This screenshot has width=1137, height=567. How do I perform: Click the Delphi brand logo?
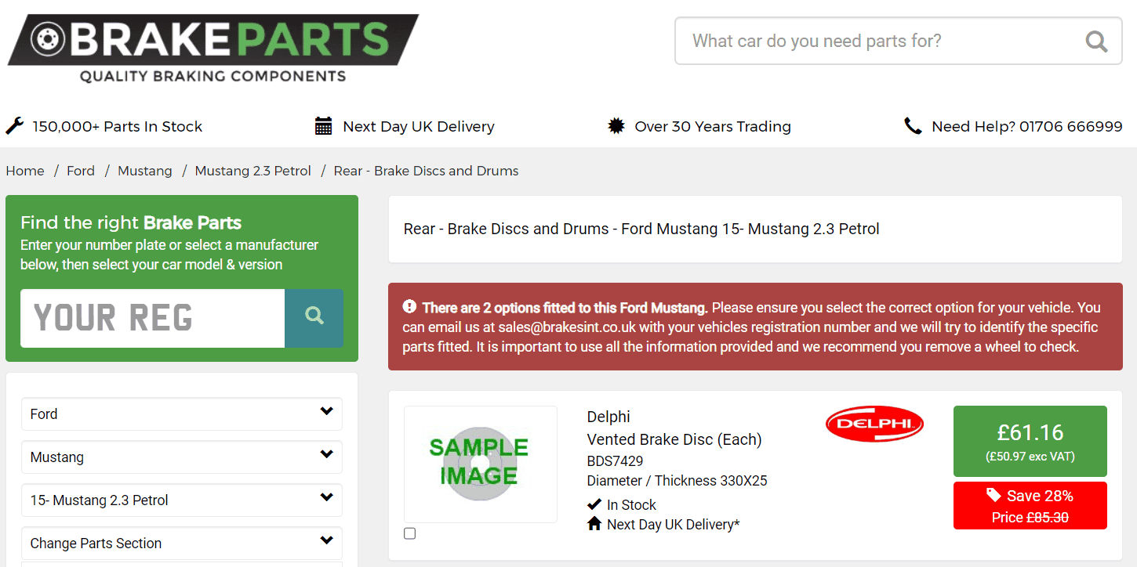pos(874,424)
